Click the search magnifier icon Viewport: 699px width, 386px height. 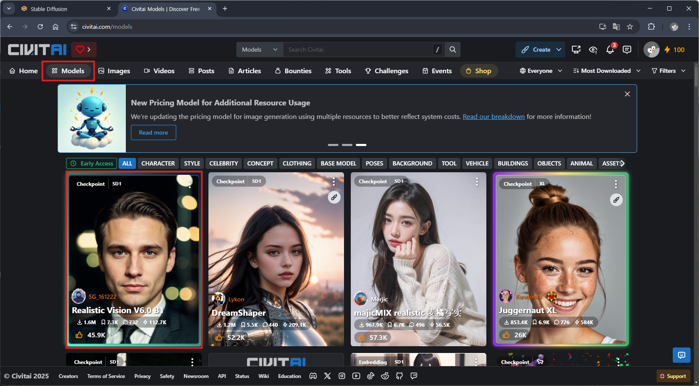tap(452, 50)
